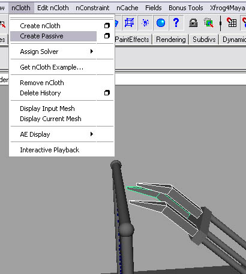Open Create nCloth option box
Image resolution: width=246 pixels, height=274 pixels.
107,26
